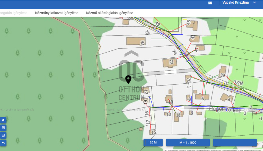Screen dimensions: 263x151
Task: Click the parcel label 74
Action: click(174, 53)
